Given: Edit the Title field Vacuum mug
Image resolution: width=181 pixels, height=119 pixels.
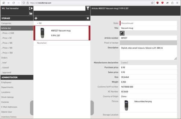Looking at the screenshot, I should click(148, 28).
